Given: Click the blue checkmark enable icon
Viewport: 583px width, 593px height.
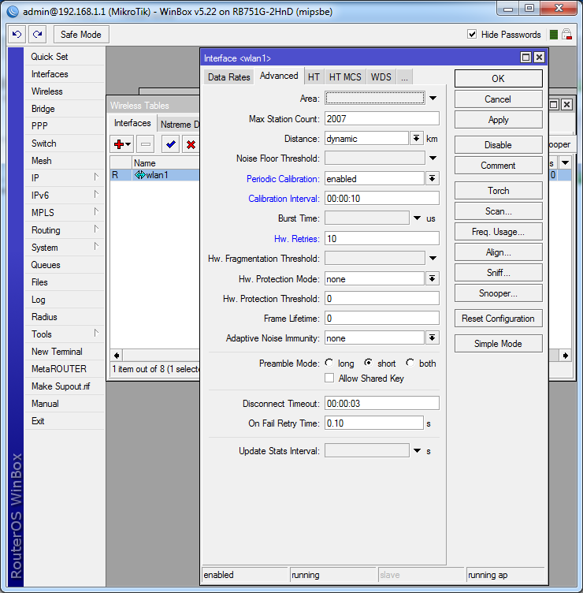Looking at the screenshot, I should [x=170, y=144].
